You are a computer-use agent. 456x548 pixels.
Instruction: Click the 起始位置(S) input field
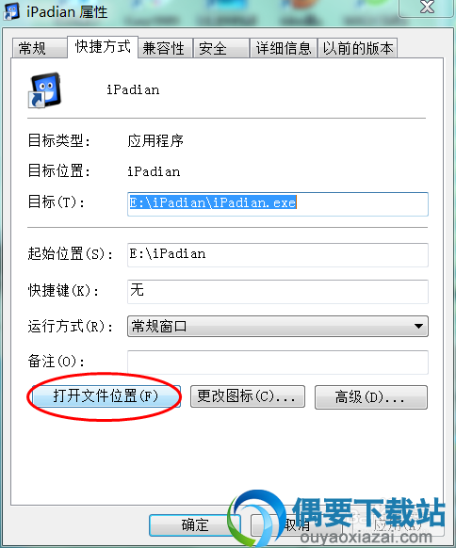pos(278,255)
